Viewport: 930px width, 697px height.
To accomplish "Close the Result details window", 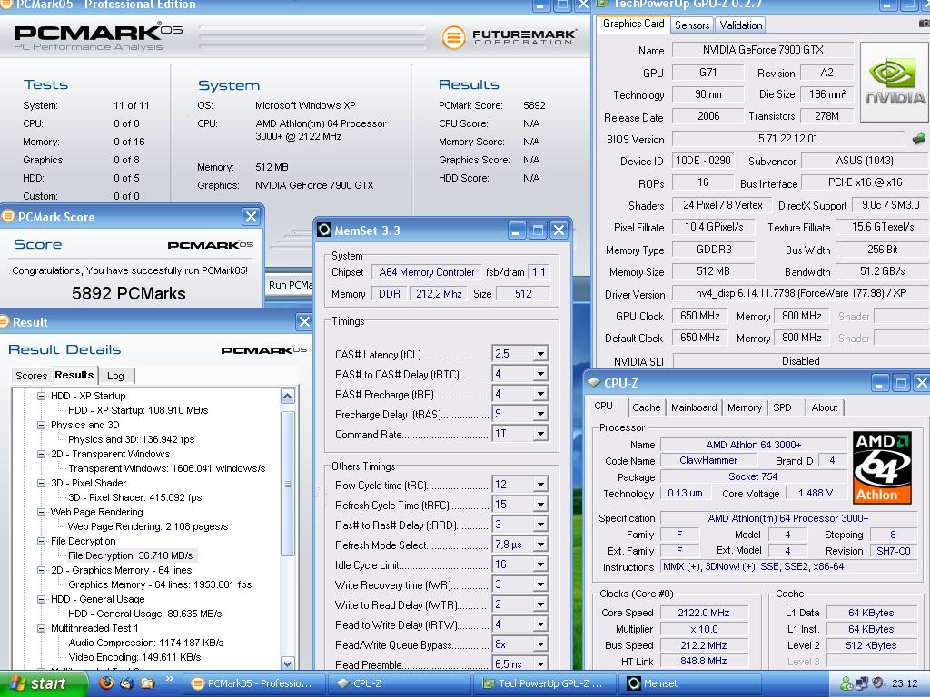I will (x=304, y=322).
